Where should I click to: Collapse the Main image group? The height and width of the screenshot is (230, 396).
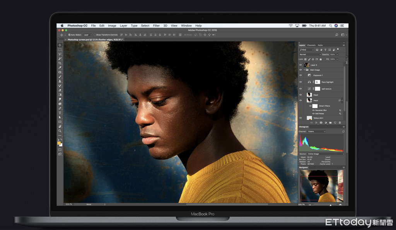(x=304, y=70)
